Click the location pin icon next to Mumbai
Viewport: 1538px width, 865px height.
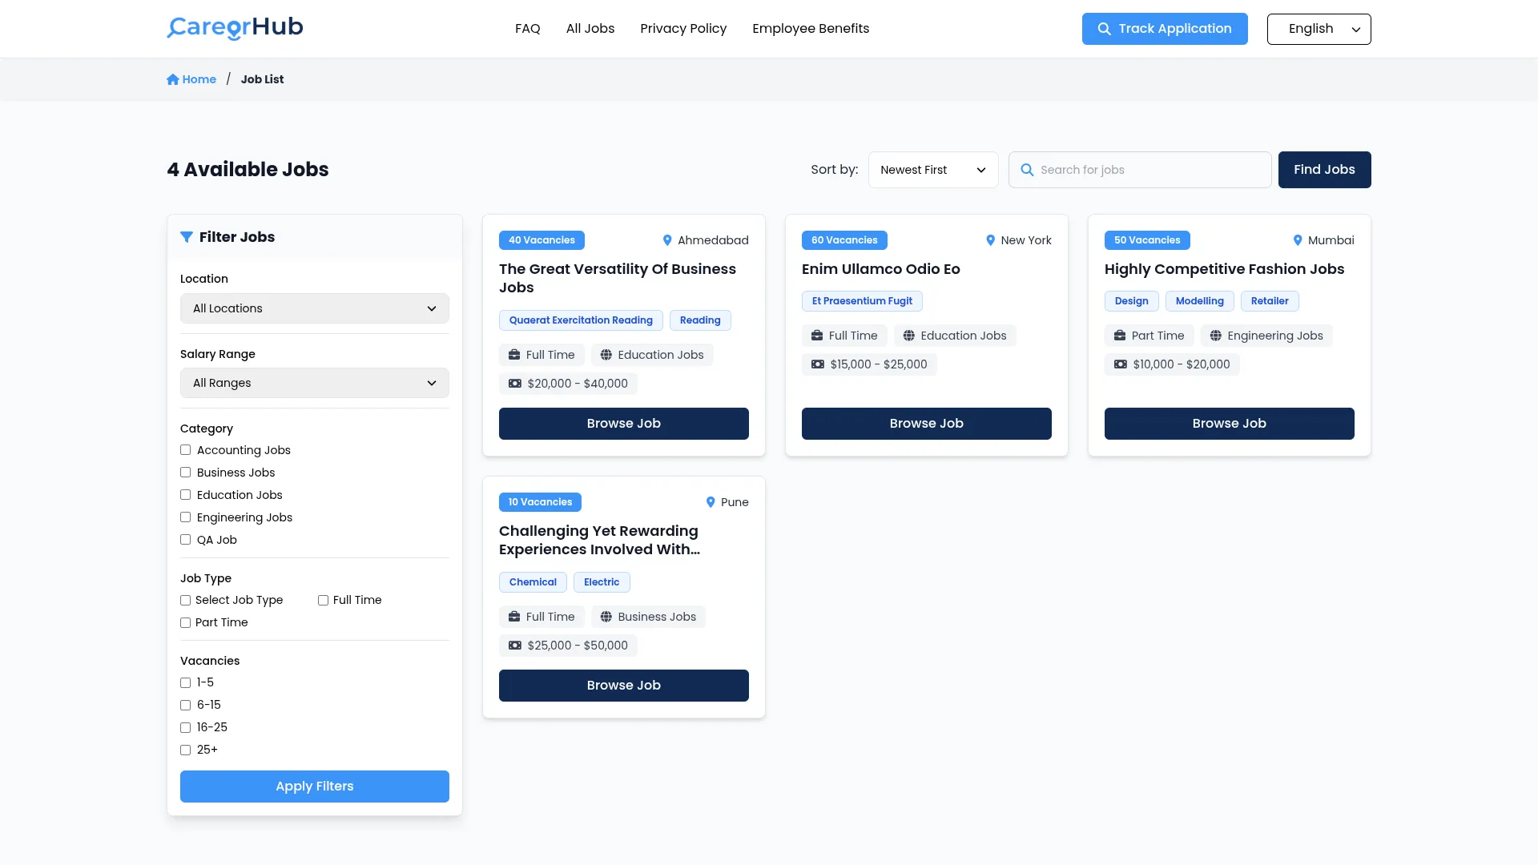pyautogui.click(x=1298, y=240)
